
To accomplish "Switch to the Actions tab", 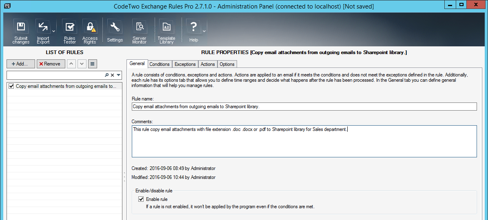I will tap(208, 64).
